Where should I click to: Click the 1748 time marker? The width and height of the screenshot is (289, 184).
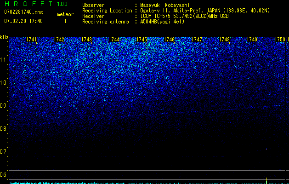click(225, 40)
